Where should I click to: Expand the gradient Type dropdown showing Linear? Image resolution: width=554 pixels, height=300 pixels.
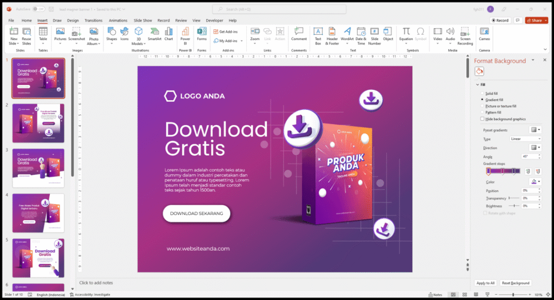tap(525, 139)
